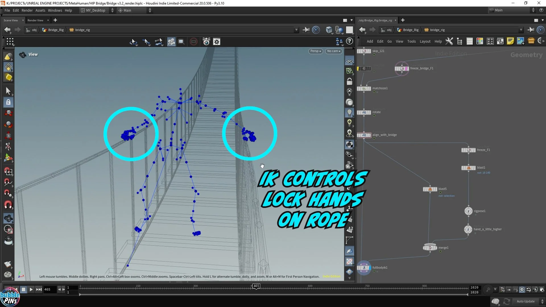Click the magnet snapping tool icon

(8, 205)
